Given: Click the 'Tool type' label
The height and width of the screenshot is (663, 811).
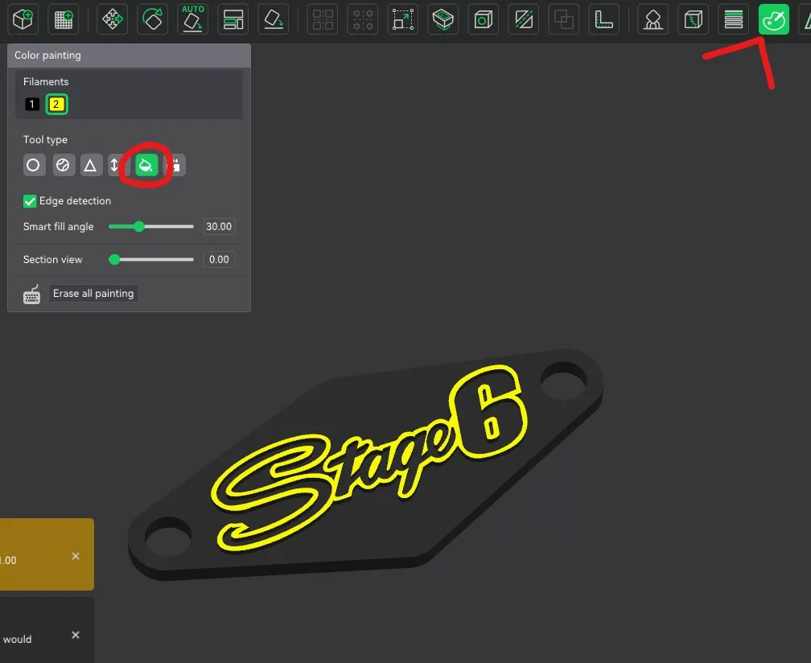Looking at the screenshot, I should 45,140.
